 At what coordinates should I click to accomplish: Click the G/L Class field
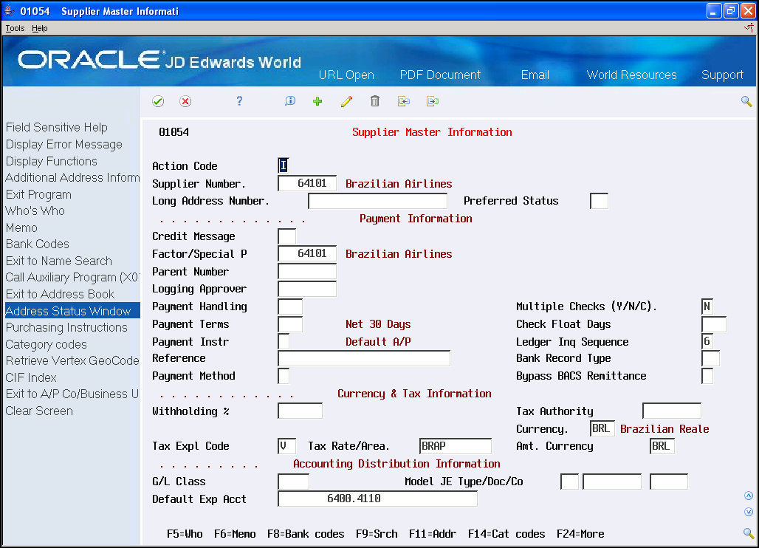293,482
